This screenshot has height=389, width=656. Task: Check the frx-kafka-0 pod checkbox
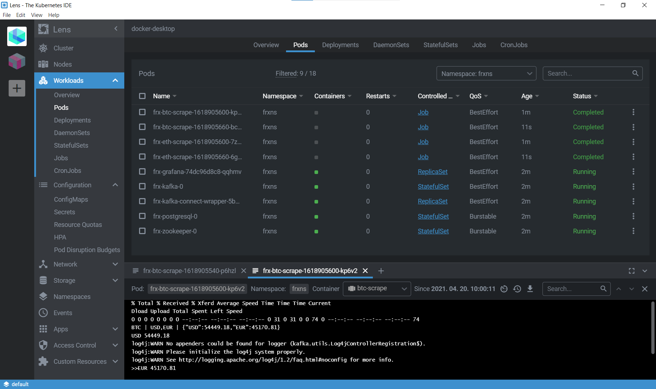point(142,186)
